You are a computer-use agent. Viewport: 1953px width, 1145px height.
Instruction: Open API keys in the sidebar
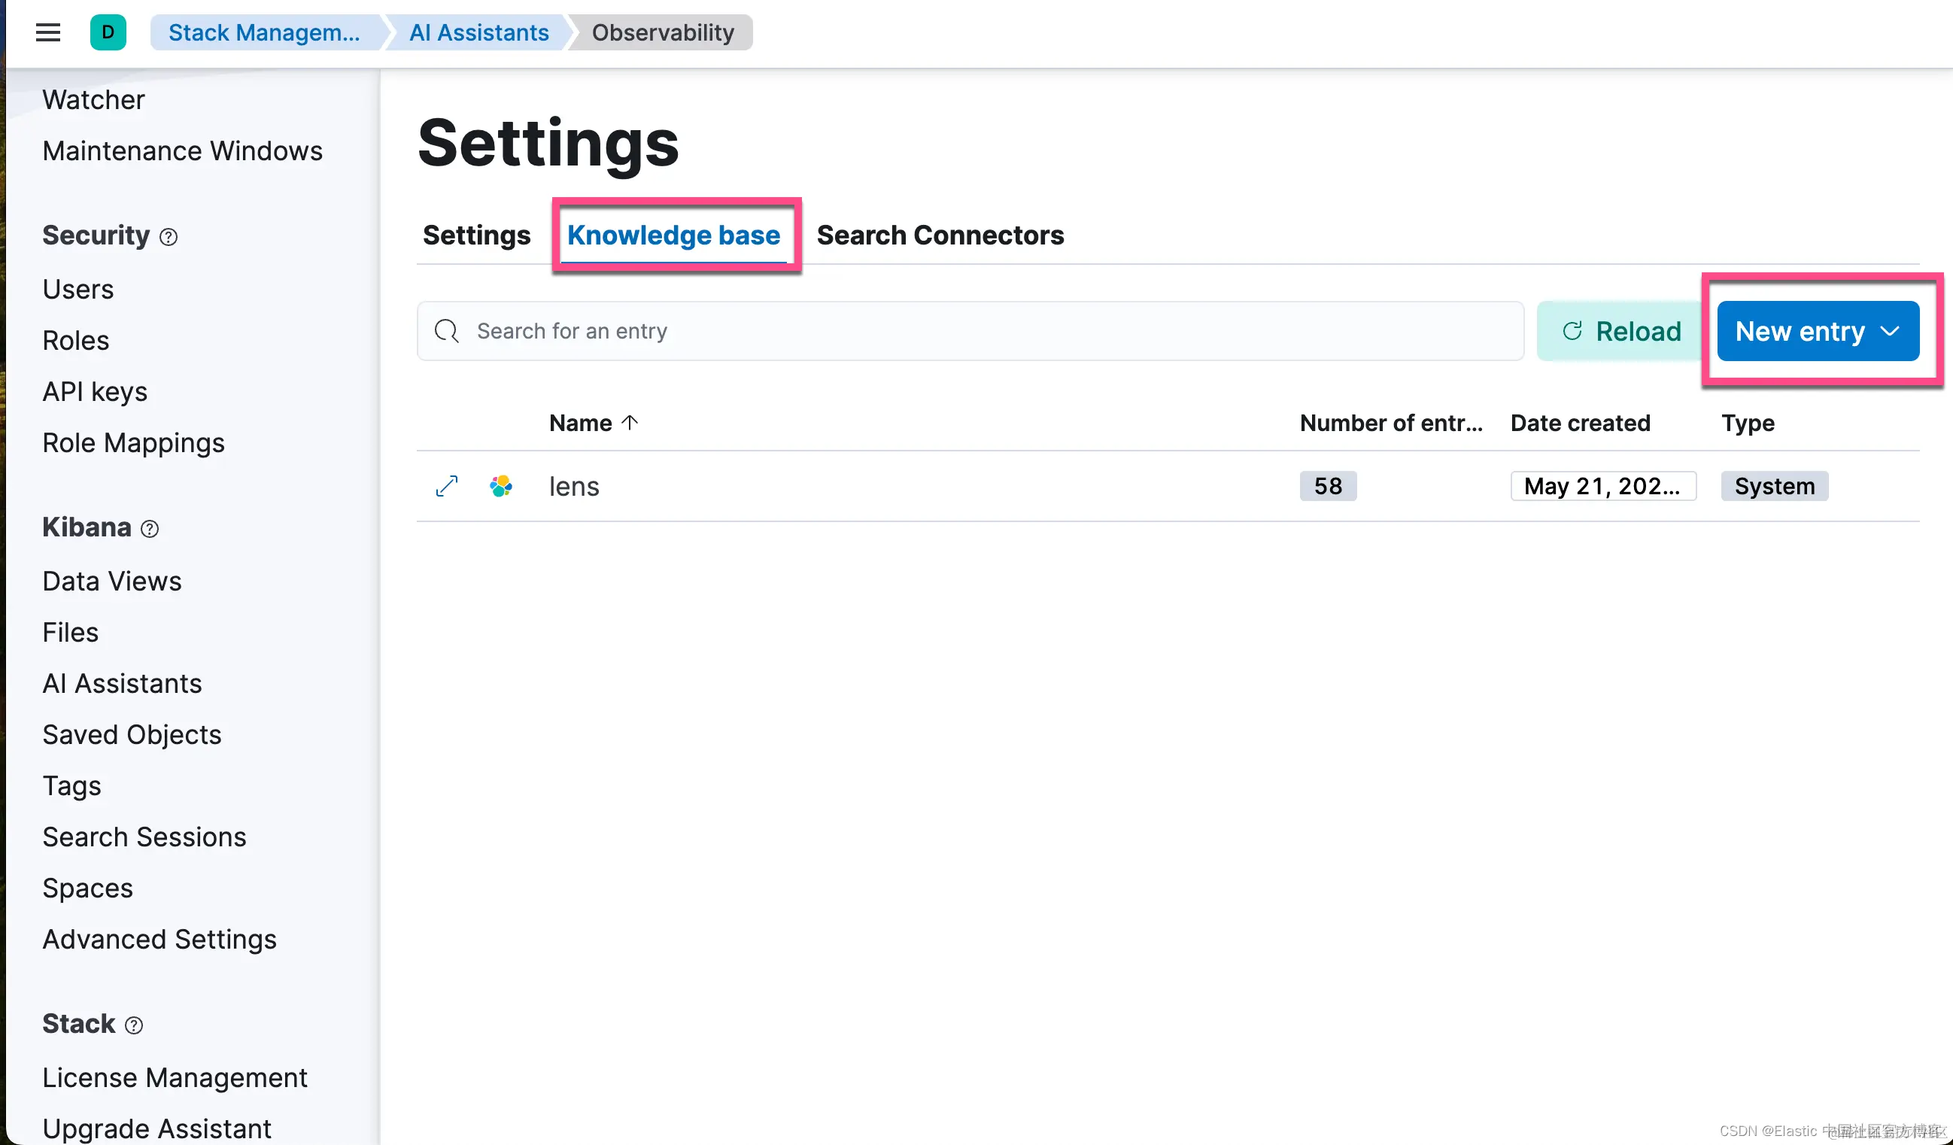(x=95, y=391)
